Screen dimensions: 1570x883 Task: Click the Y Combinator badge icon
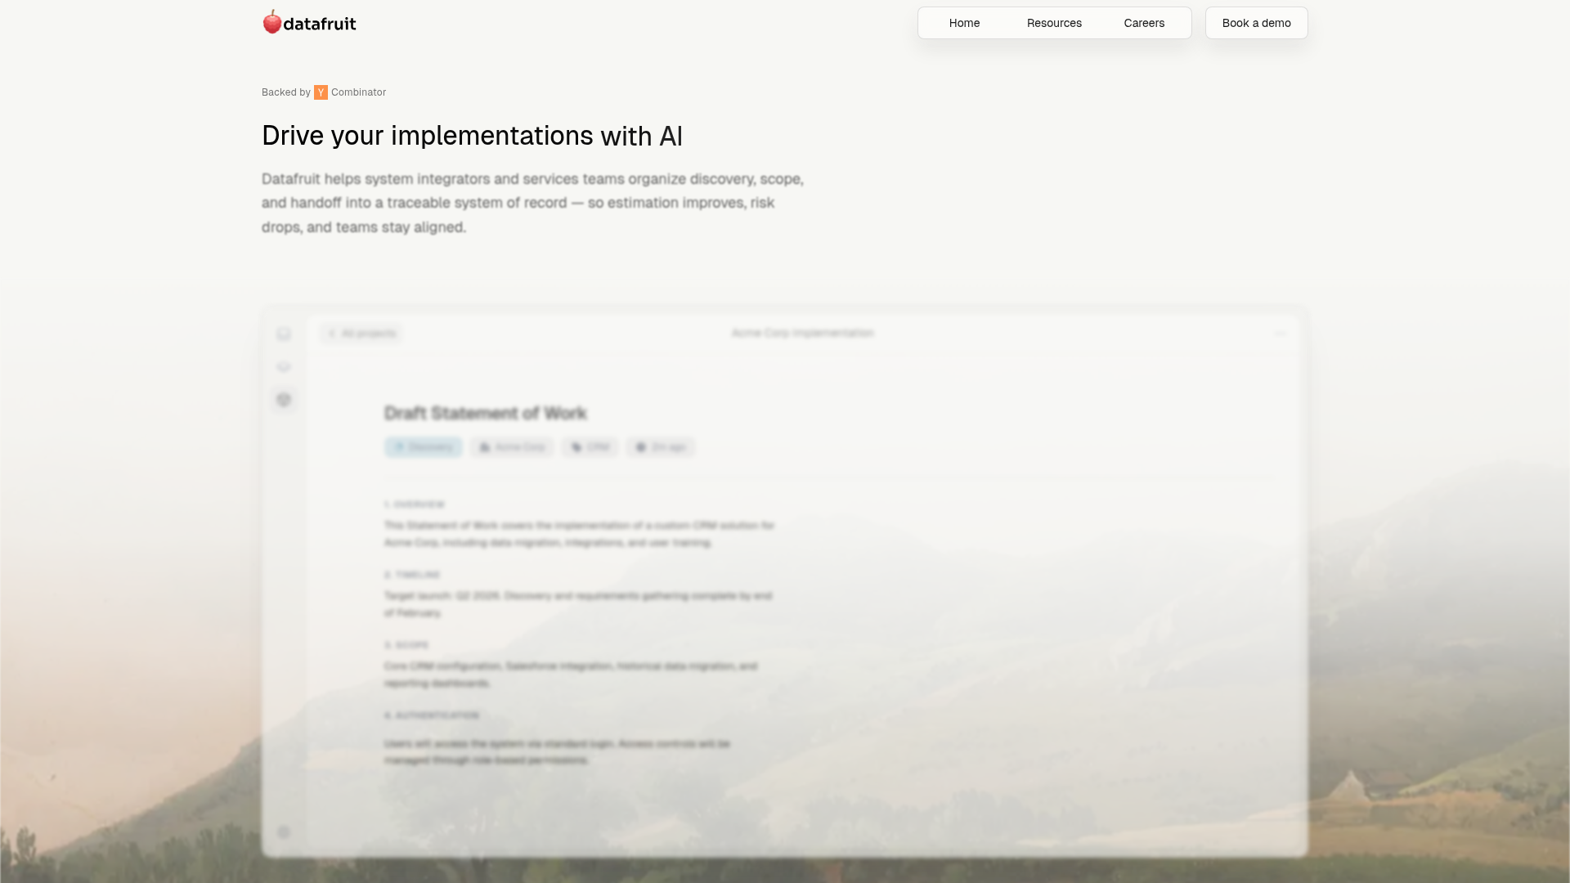tap(321, 92)
